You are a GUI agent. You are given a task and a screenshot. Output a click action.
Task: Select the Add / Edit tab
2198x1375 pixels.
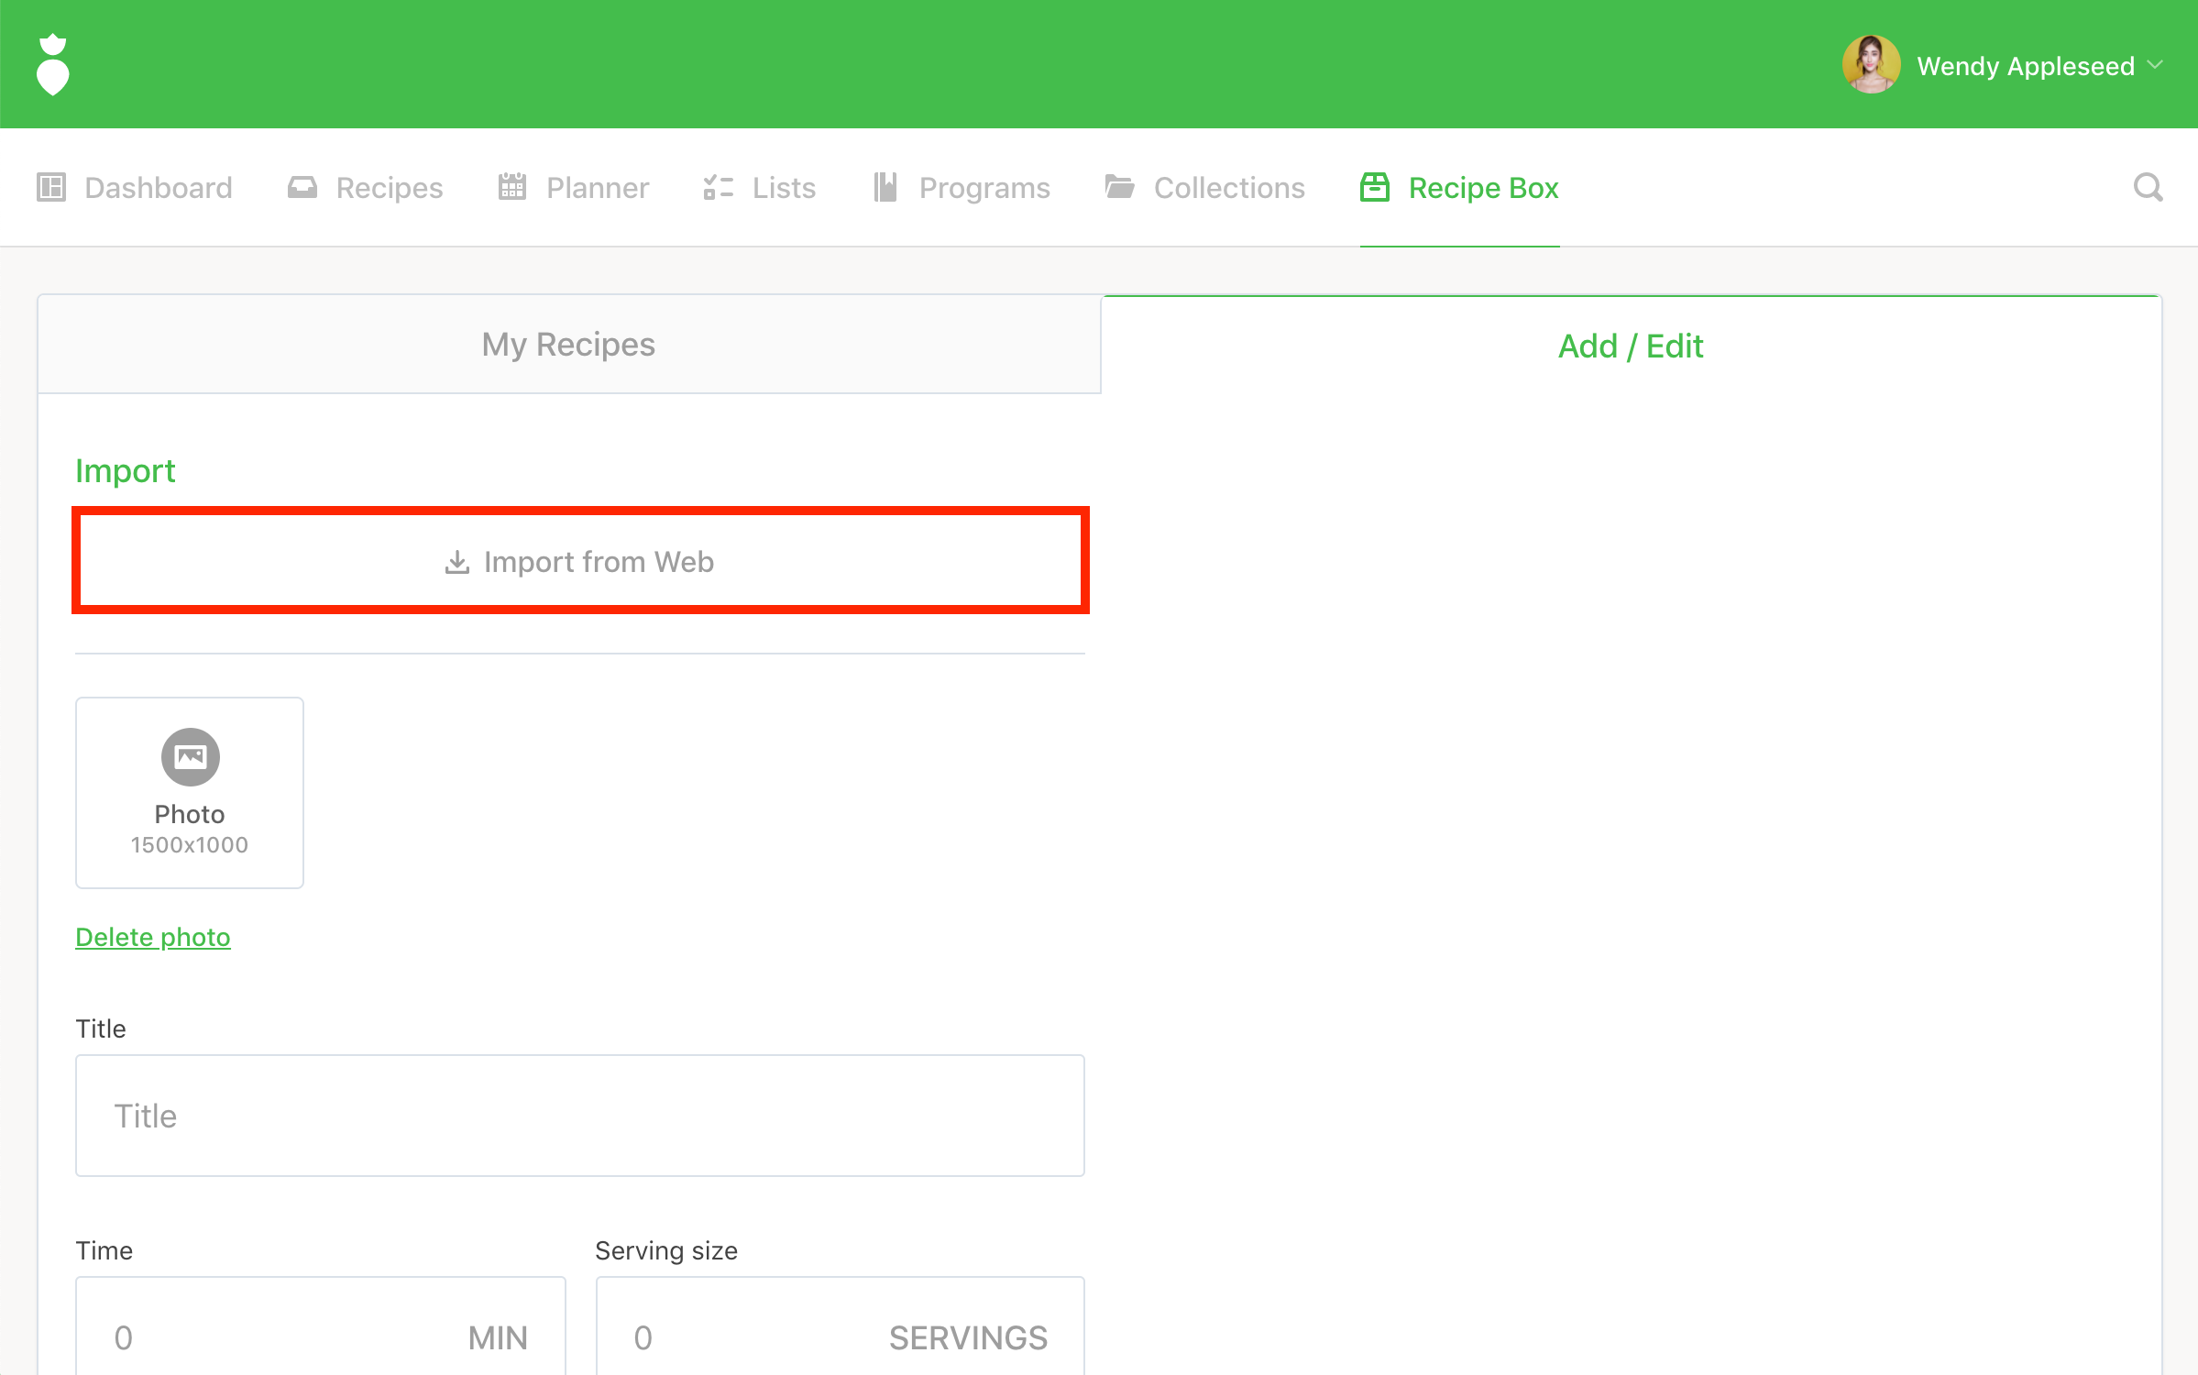(1631, 346)
